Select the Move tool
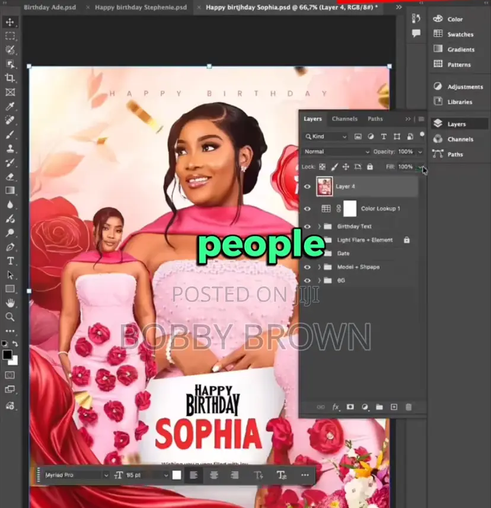The image size is (491, 508). pos(9,22)
